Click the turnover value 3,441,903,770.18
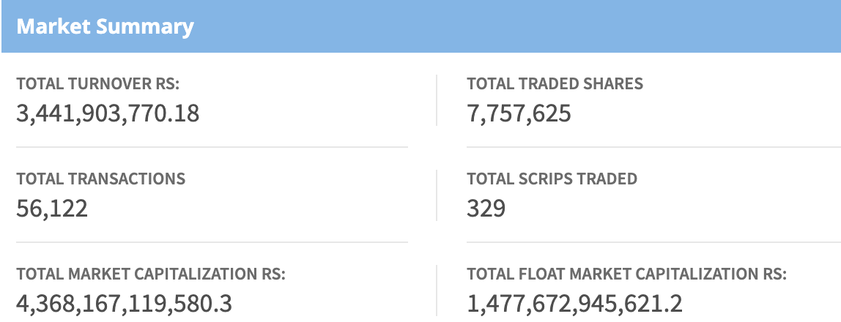 tap(108, 113)
